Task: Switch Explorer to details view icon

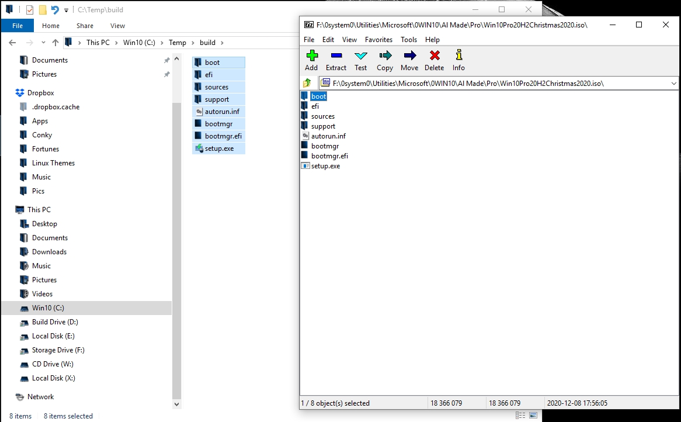Action: [x=520, y=416]
